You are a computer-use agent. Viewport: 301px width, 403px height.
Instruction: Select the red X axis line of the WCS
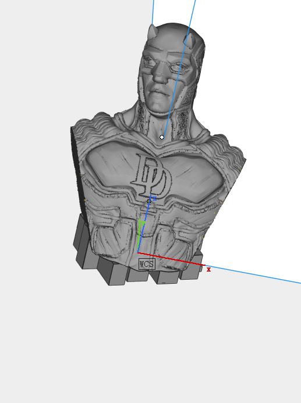pos(172,259)
